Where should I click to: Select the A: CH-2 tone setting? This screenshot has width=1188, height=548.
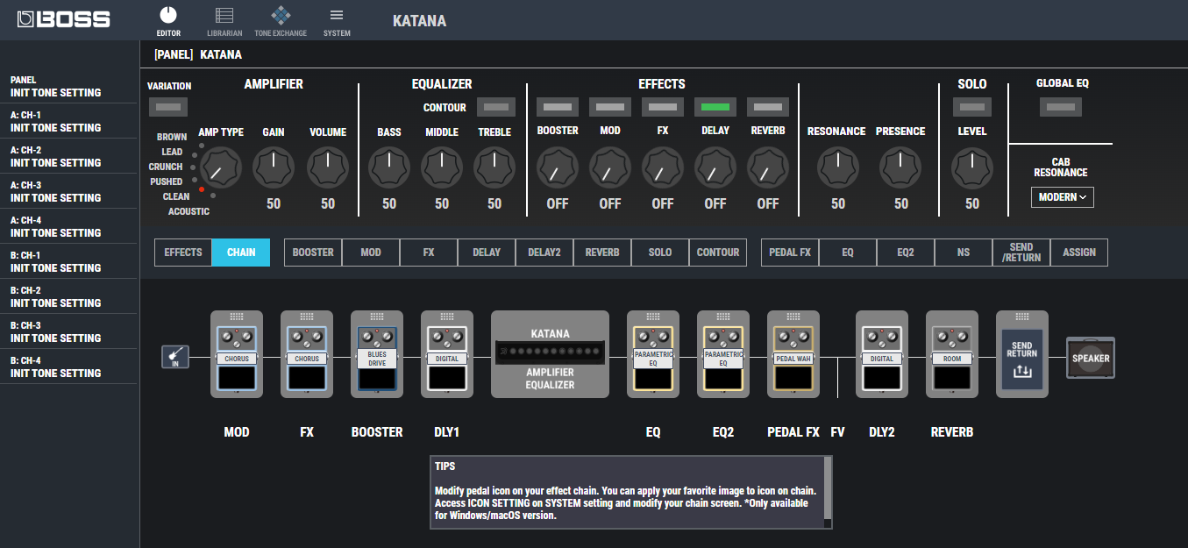(x=68, y=156)
